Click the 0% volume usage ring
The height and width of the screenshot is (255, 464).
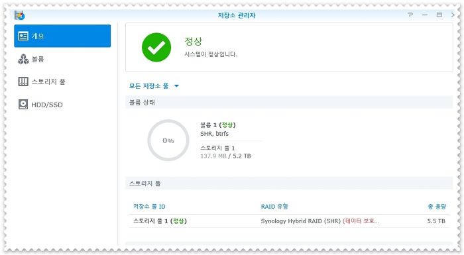[x=168, y=140]
